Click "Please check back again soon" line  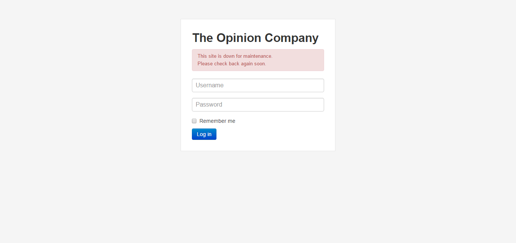coord(232,64)
